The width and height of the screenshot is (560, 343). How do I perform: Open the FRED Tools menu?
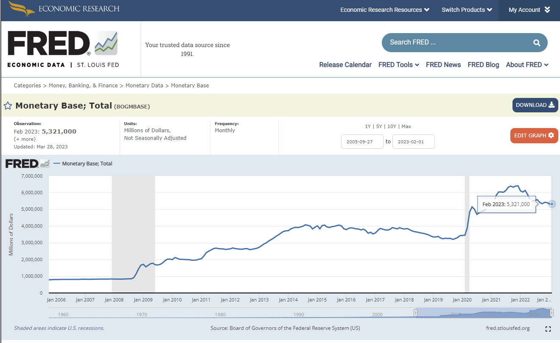coord(398,65)
